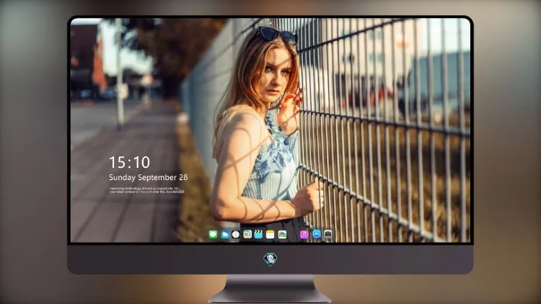Click the dock gap between gallery and music
Viewport: 541px width, 304px height.
[294, 234]
